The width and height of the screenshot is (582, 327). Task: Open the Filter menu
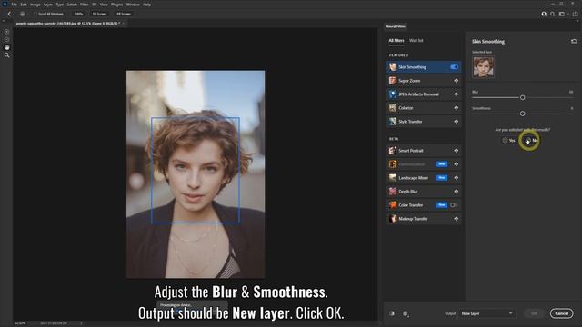[85, 5]
